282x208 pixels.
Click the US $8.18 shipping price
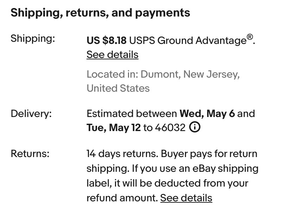coord(107,40)
